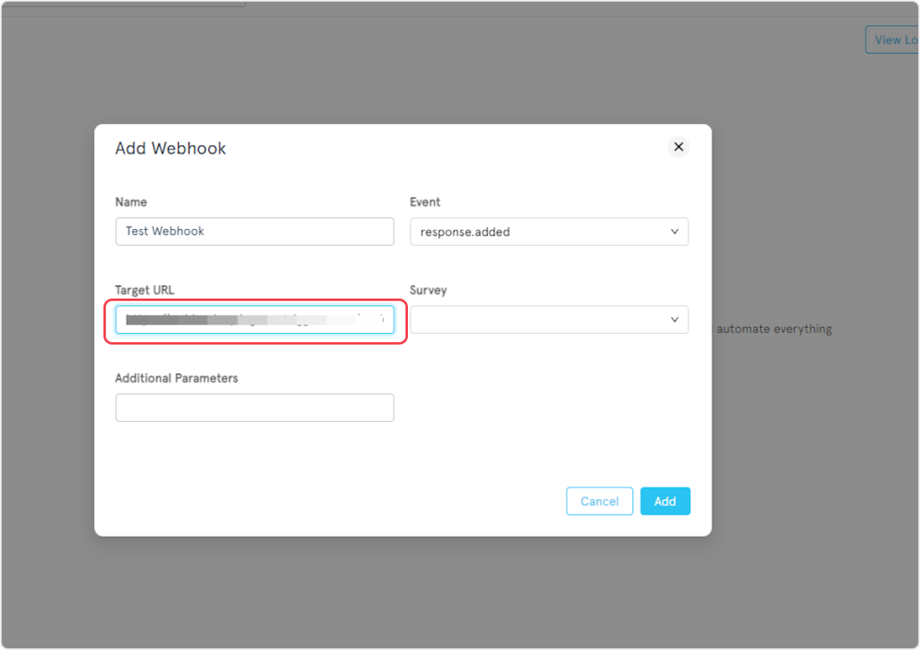This screenshot has width=920, height=650.
Task: Click the Additional Parameters label
Action: coord(176,378)
